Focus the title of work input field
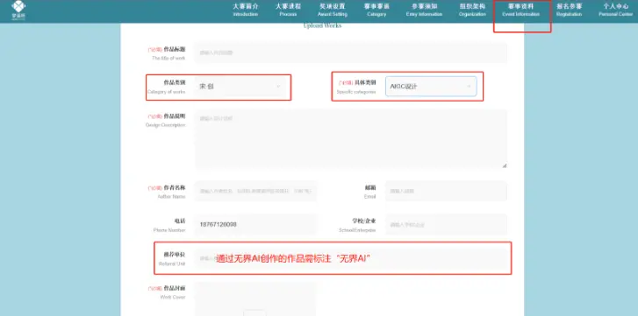638x316 pixels. (351, 53)
